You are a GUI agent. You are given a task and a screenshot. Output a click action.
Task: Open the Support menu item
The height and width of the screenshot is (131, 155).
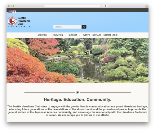coord(73,35)
